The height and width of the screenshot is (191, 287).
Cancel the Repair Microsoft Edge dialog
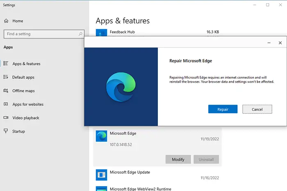(x=257, y=109)
